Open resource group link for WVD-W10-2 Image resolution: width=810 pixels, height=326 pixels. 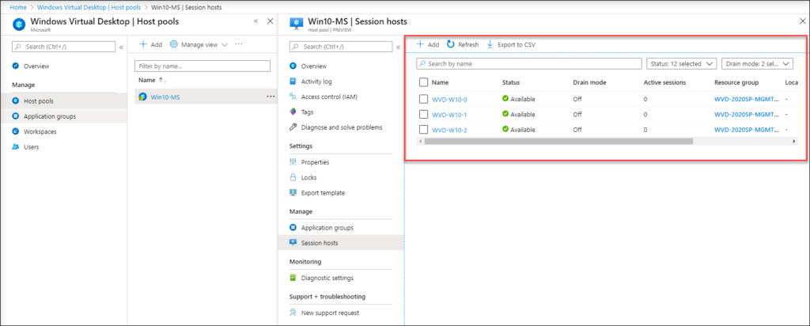746,131
